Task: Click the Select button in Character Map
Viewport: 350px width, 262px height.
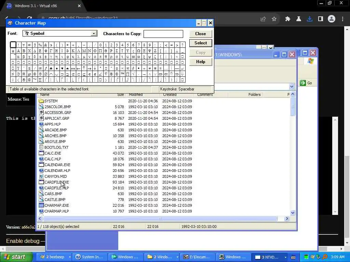Action: [200, 43]
